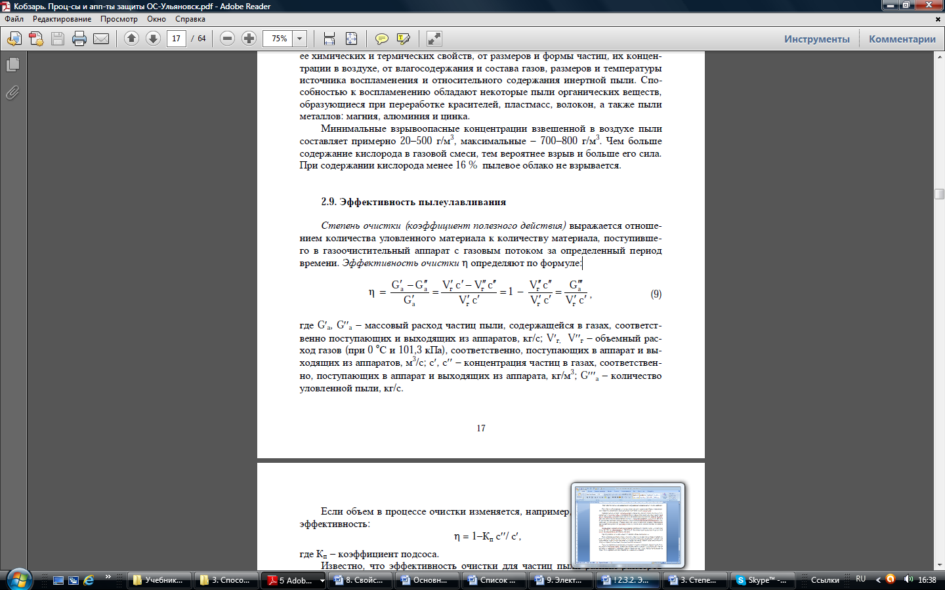Expand the Adobe taskbar group dropdown arrow

click(322, 580)
